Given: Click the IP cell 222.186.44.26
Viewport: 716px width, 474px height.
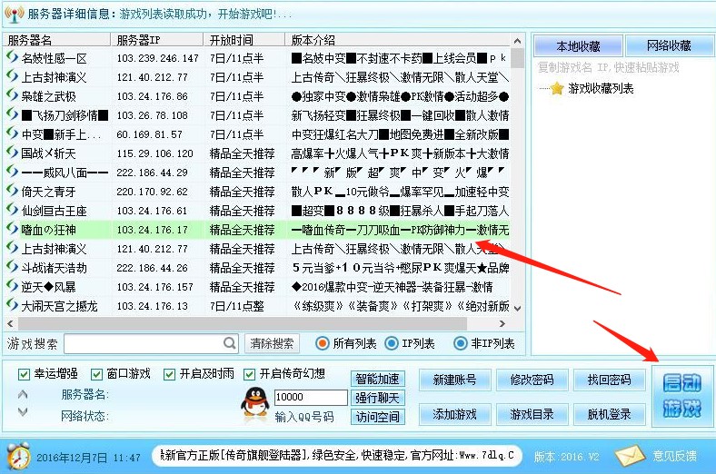Looking at the screenshot, I should tap(152, 268).
